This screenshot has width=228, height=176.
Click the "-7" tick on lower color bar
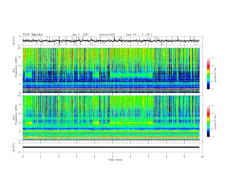(212, 137)
